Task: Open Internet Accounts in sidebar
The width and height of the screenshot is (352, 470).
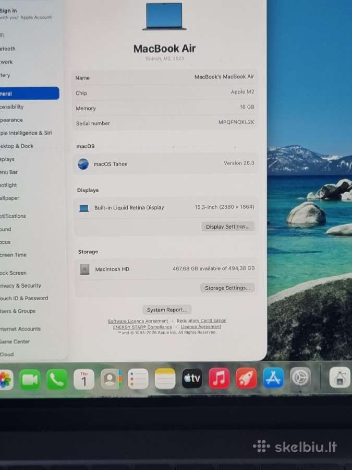Action: [20, 328]
